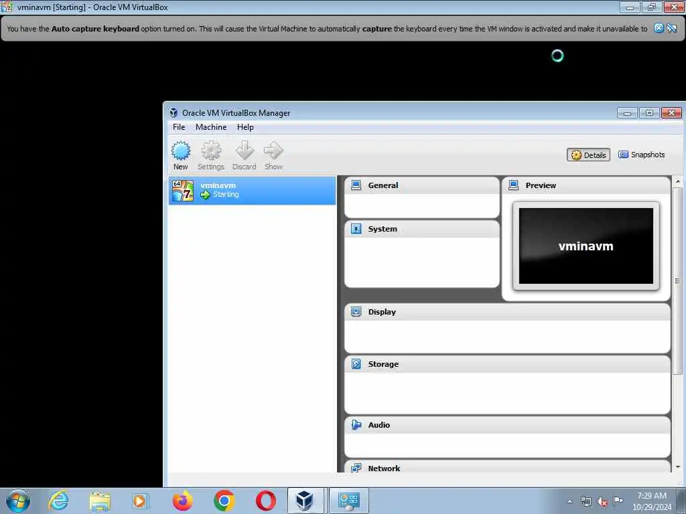Collapse the Storage section header
Viewport: 686px width, 514px height.
tap(507, 364)
